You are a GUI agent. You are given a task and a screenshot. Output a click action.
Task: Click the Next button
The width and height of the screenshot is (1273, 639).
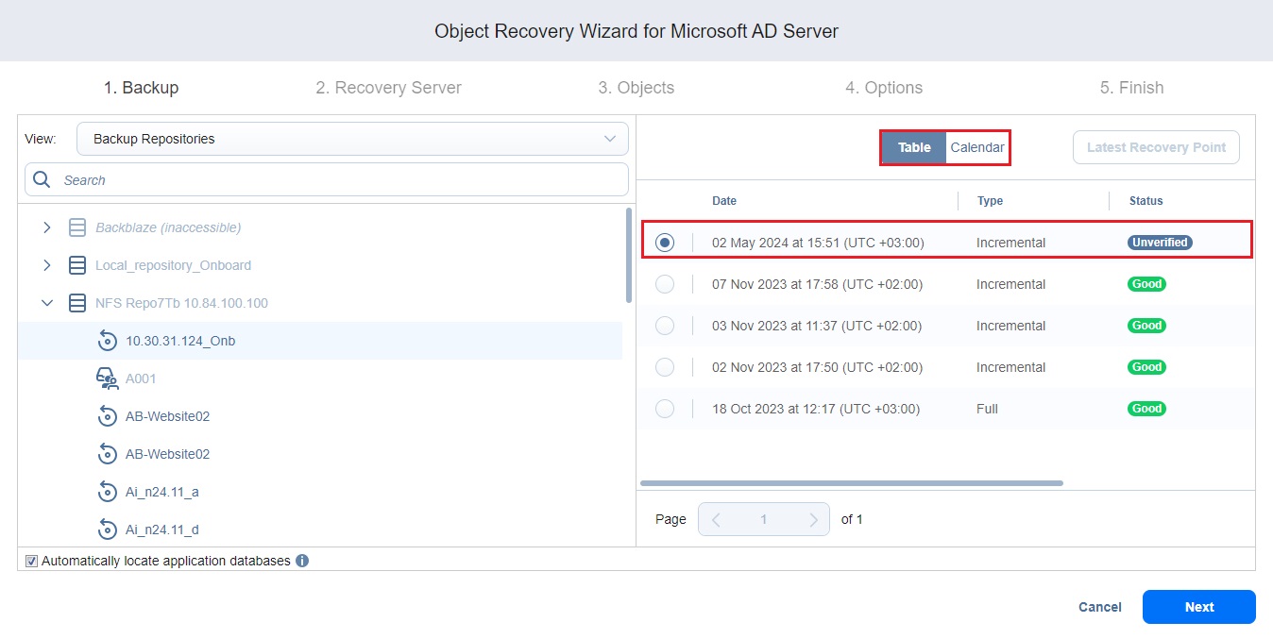1198,607
